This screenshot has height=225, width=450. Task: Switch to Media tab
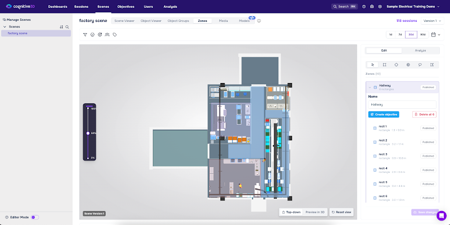coord(223,21)
